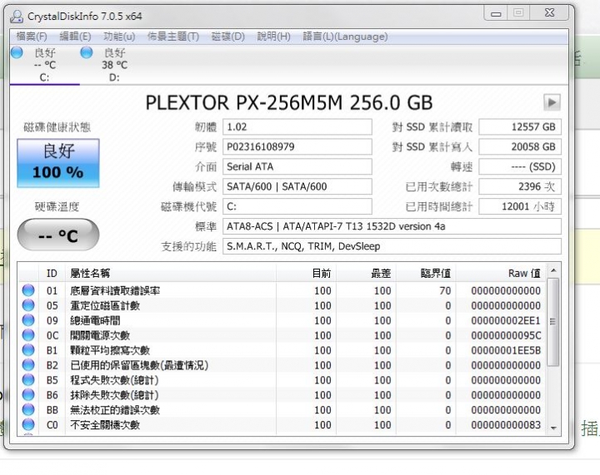Image resolution: width=600 pixels, height=475 pixels.
Task: Click the next disk arrow button
Action: pyautogui.click(x=552, y=102)
